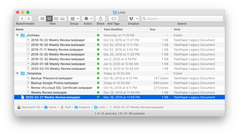Click the Forward navigation arrow
Viewport: 239px width, 135px height.
click(29, 19)
